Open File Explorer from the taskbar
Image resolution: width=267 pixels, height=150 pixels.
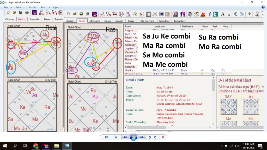(57, 146)
